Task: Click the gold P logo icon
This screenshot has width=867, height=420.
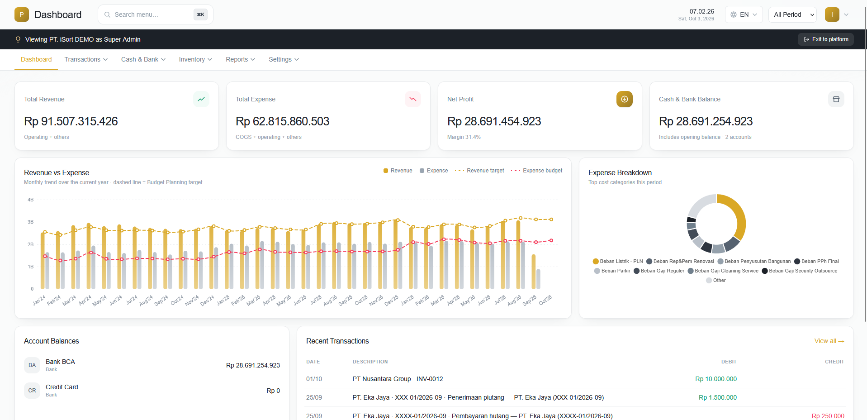Action: point(22,14)
